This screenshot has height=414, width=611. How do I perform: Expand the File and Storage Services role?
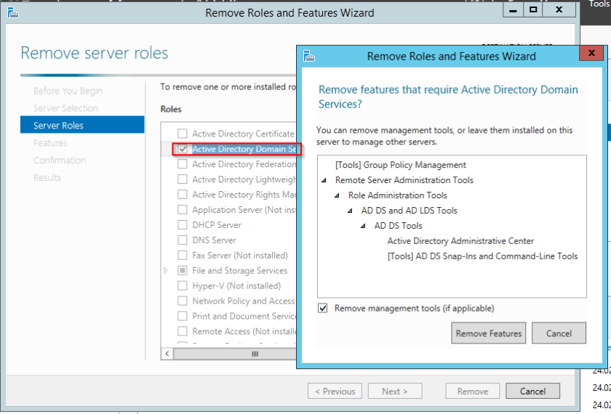point(166,271)
